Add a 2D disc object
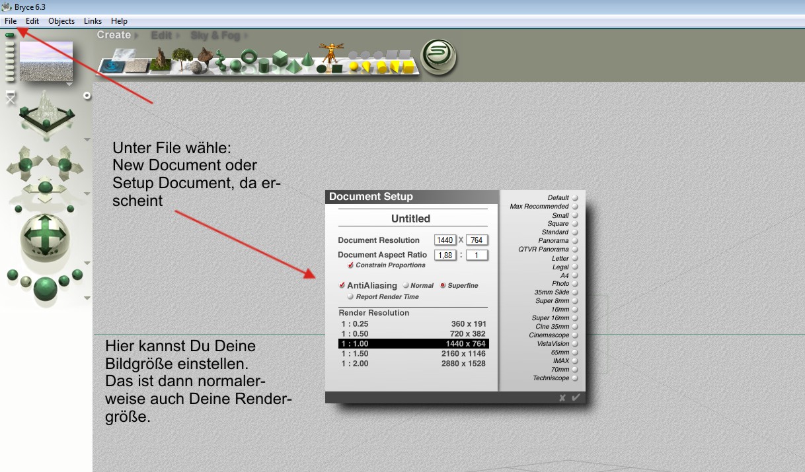The width and height of the screenshot is (805, 472). point(321,69)
